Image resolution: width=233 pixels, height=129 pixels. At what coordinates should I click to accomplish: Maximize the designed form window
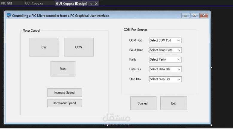[x=194, y=16]
